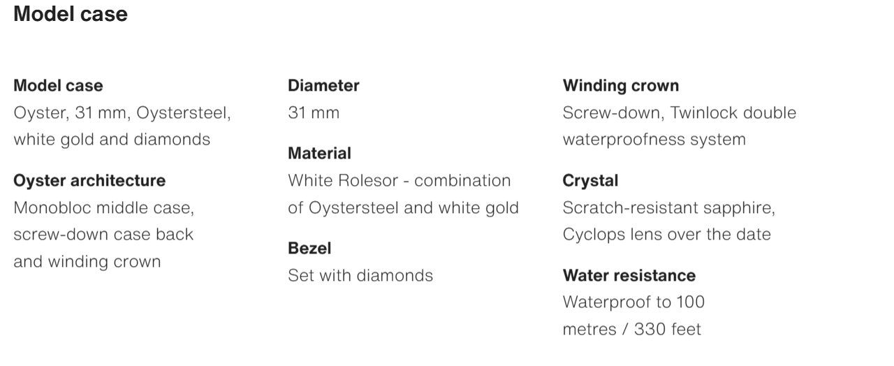
Task: Click the metres / 330 feet line
Action: click(x=631, y=329)
